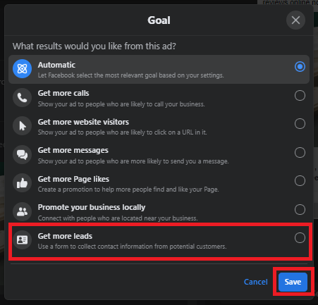This screenshot has width=318, height=305.
Task: Click the cursor icon for website visitors
Action: [22, 126]
